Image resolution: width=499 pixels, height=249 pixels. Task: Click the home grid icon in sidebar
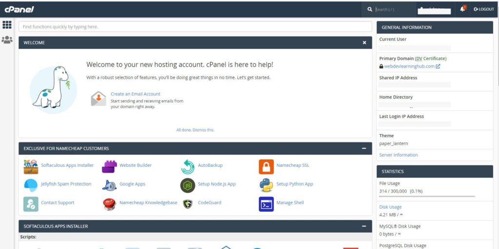(7, 25)
